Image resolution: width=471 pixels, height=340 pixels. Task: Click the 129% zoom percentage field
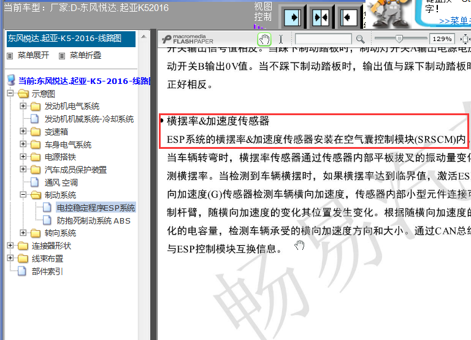[442, 39]
